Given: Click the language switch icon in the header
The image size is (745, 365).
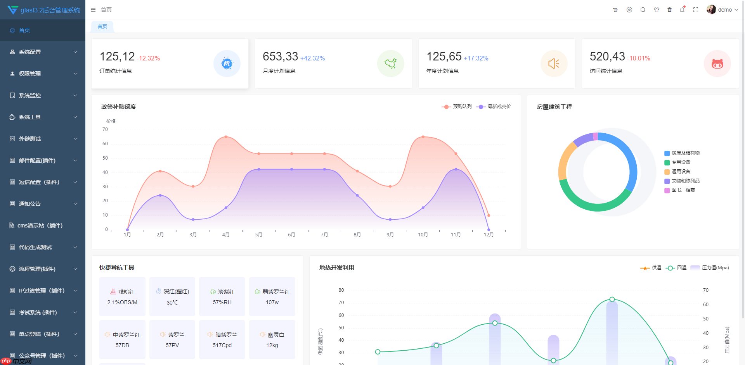Looking at the screenshot, I should 629,9.
